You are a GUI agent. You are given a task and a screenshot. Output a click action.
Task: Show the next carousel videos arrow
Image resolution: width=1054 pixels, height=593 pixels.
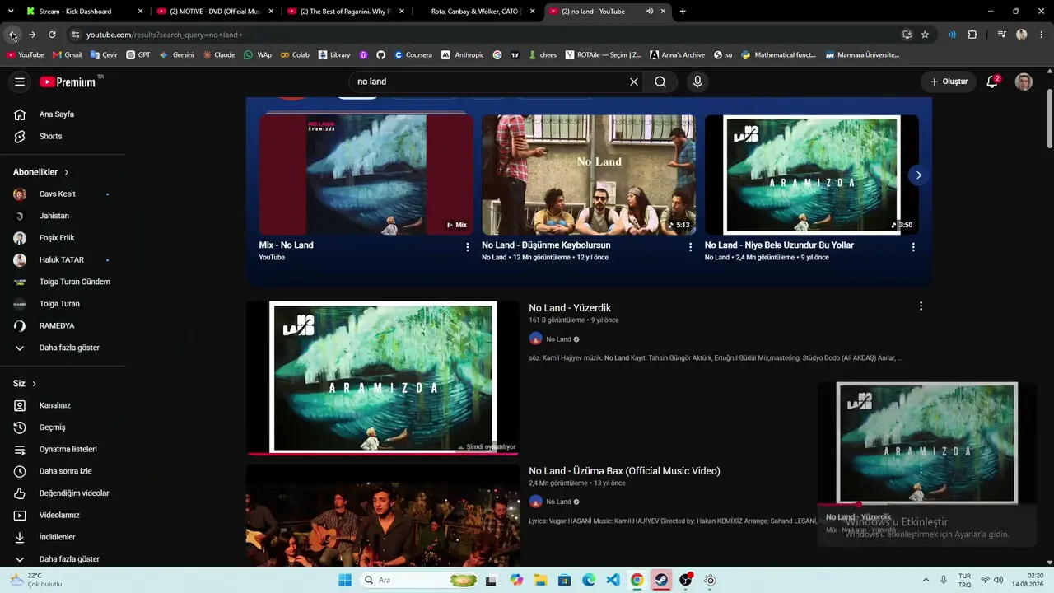918,175
